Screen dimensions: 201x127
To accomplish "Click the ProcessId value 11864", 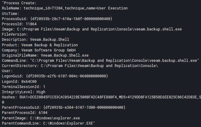I will (31, 24).
